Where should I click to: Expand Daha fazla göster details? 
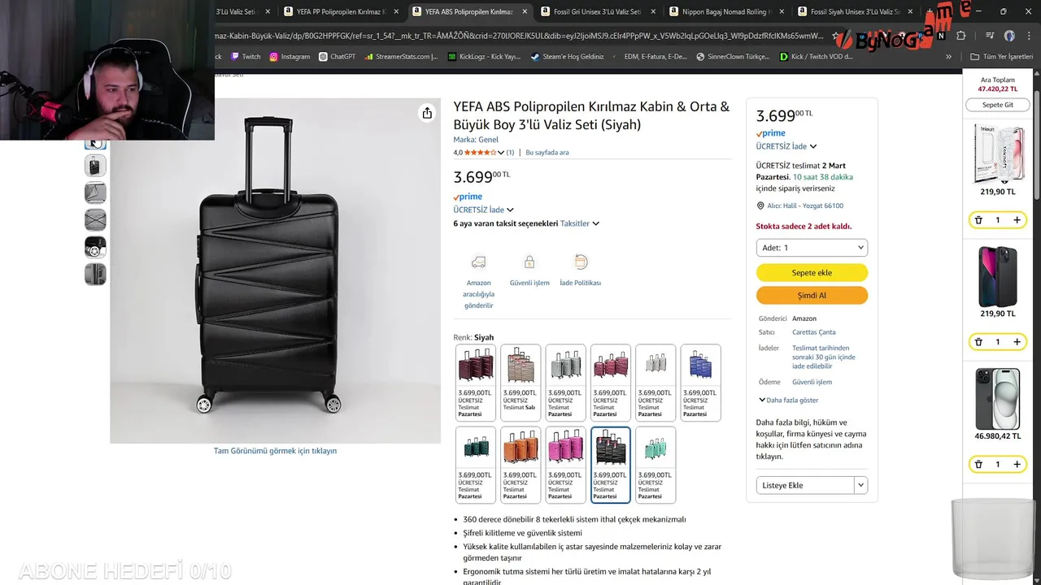(788, 400)
